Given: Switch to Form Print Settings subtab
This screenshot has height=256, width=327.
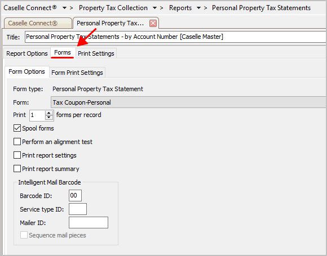Looking at the screenshot, I should [x=77, y=73].
